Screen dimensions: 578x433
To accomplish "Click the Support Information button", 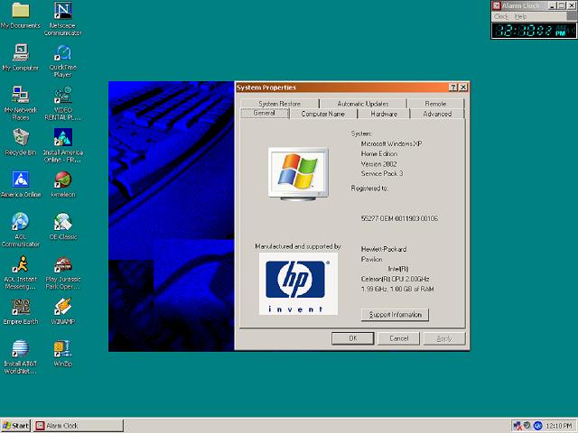I will (x=395, y=315).
